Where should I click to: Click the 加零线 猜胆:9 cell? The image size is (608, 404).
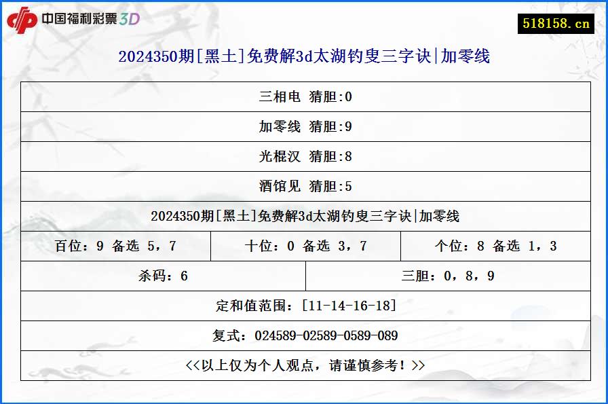pyautogui.click(x=304, y=126)
